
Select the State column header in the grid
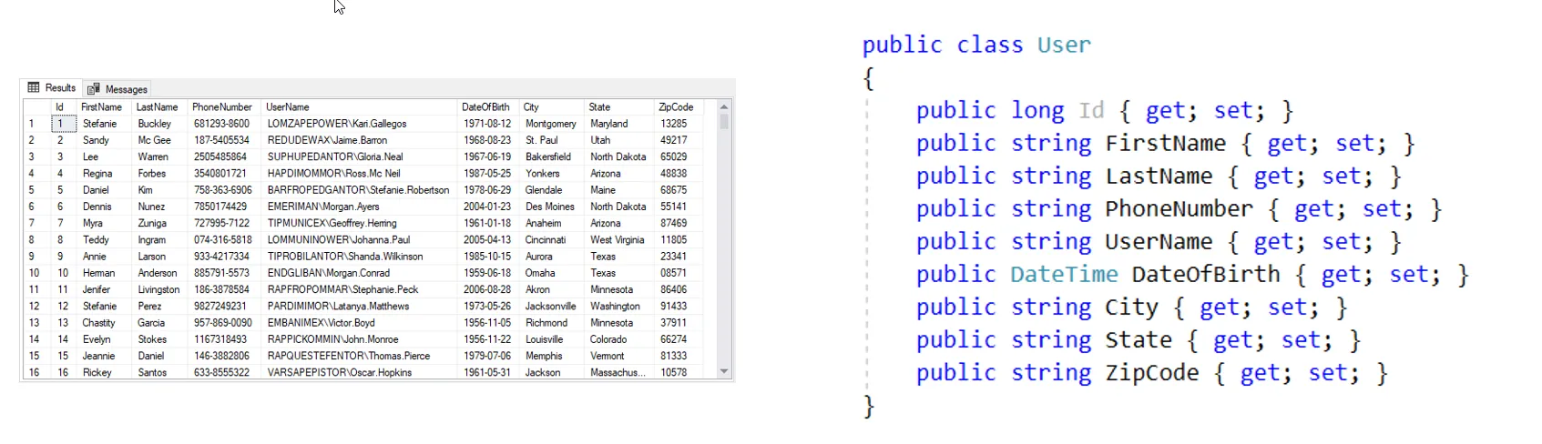[x=619, y=107]
